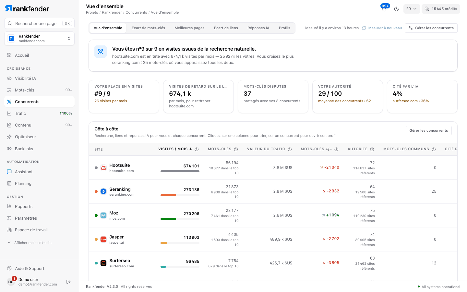Screen dimensions: 467x292
Task: Click the Rapports chart icon
Action: point(9,206)
